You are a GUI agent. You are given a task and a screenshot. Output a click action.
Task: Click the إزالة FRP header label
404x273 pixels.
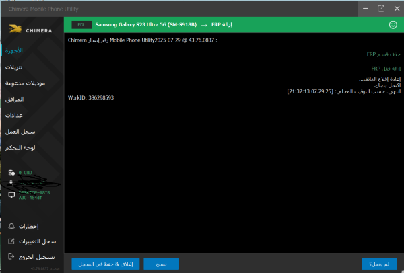pyautogui.click(x=222, y=25)
